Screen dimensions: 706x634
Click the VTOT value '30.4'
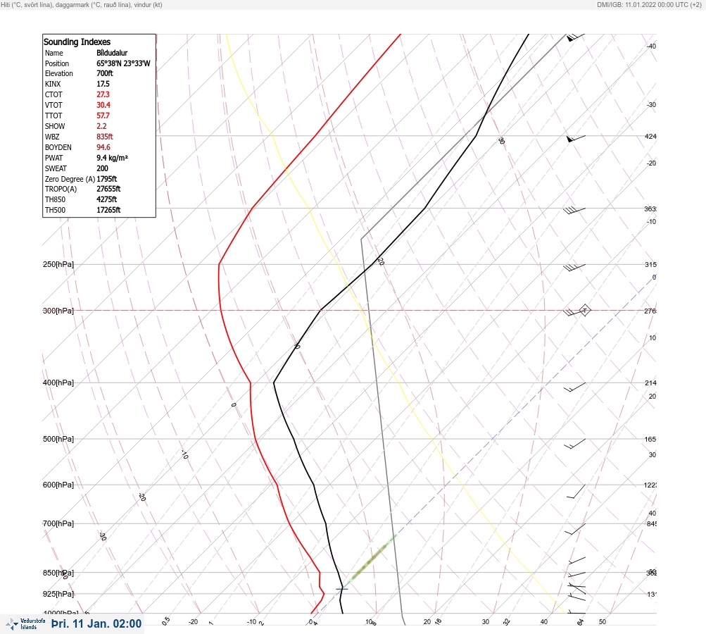103,104
